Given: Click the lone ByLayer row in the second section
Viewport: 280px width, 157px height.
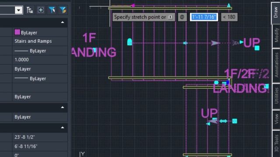Looking at the screenshot, I should [40, 117].
